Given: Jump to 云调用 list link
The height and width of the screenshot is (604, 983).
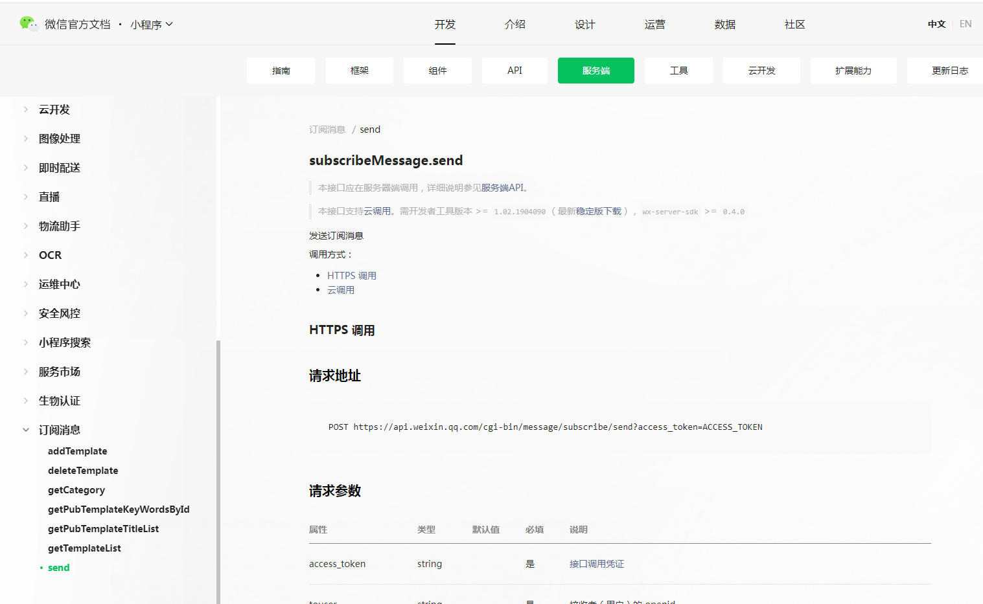Looking at the screenshot, I should coord(341,290).
